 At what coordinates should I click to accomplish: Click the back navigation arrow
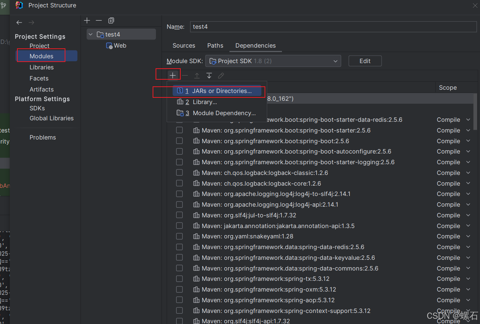(19, 23)
